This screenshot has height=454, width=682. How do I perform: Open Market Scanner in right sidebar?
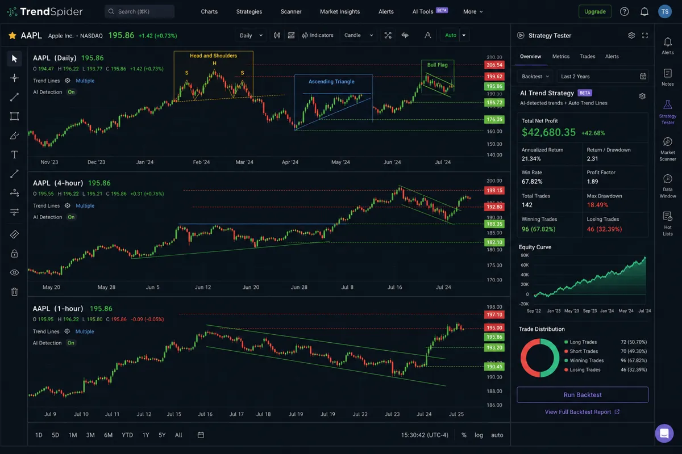668,149
